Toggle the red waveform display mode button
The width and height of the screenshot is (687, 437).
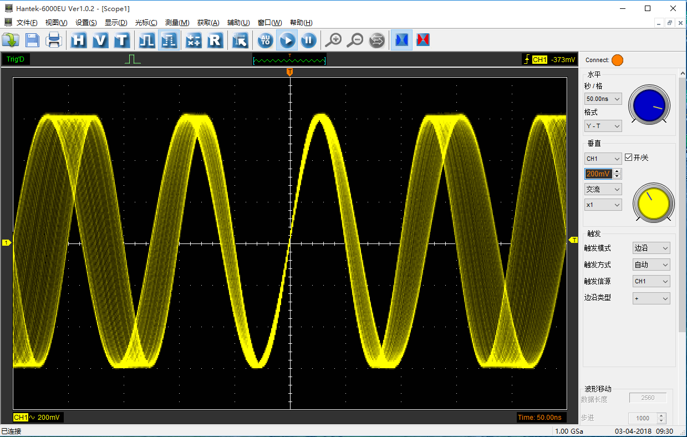(423, 40)
